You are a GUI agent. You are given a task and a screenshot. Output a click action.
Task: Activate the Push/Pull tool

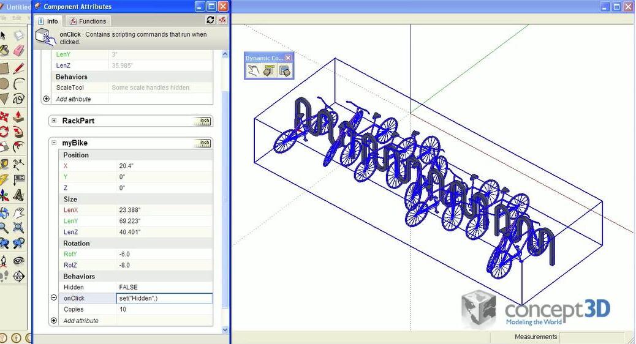[19, 116]
